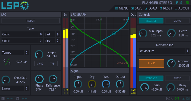Open the First period dropdown
This screenshot has height=101, width=191.
pos(52,41)
